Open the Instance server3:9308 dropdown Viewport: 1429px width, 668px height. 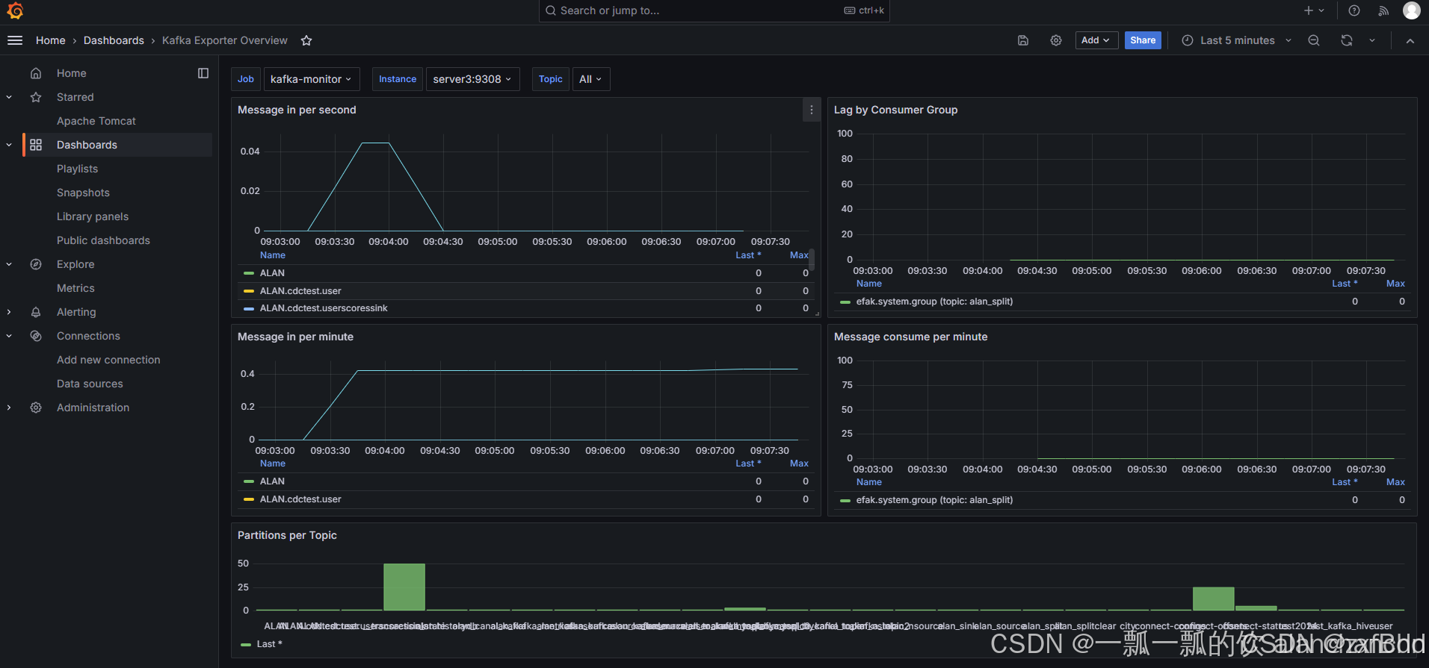click(x=472, y=79)
